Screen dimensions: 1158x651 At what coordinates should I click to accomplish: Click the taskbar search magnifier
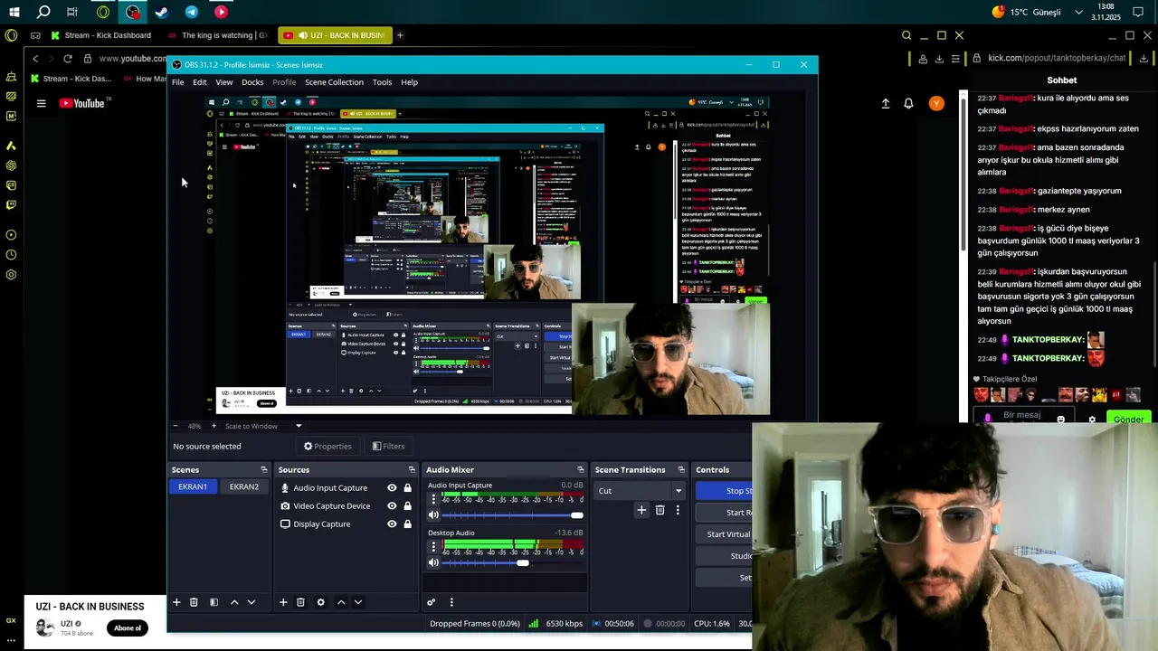43,12
